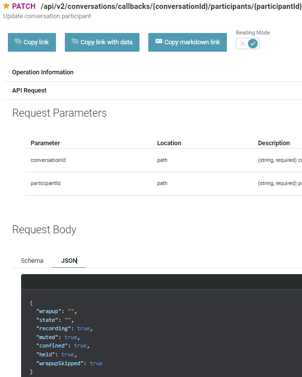Click the dark header bar above JSON code
This screenshot has height=377, width=302.
(161, 282)
